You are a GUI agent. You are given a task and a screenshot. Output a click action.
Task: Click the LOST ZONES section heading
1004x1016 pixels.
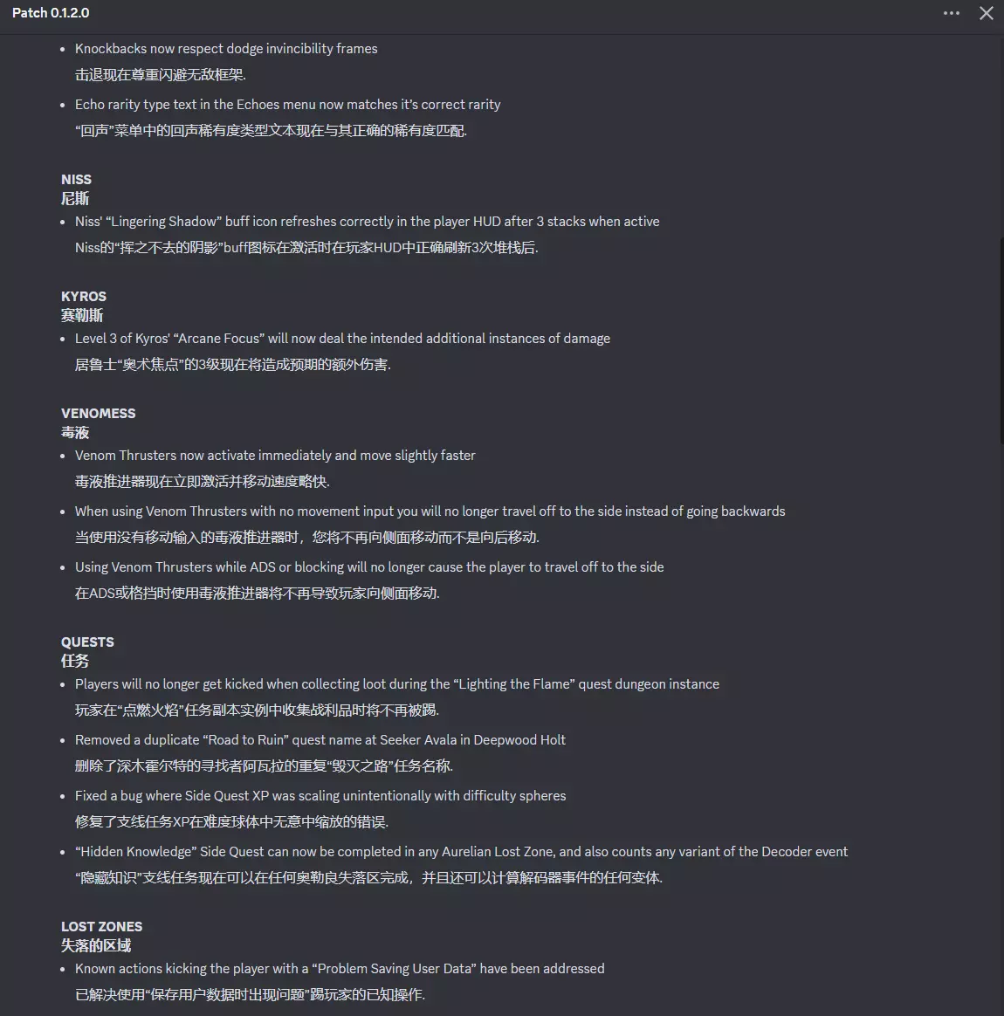coord(102,927)
